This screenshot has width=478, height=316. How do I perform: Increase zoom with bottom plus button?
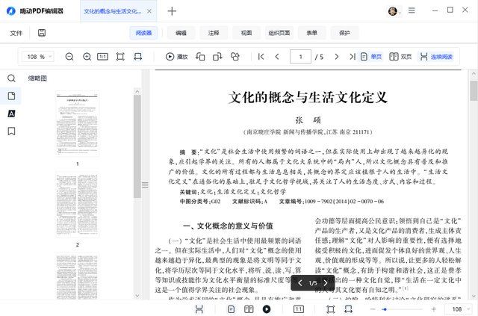pos(433,309)
